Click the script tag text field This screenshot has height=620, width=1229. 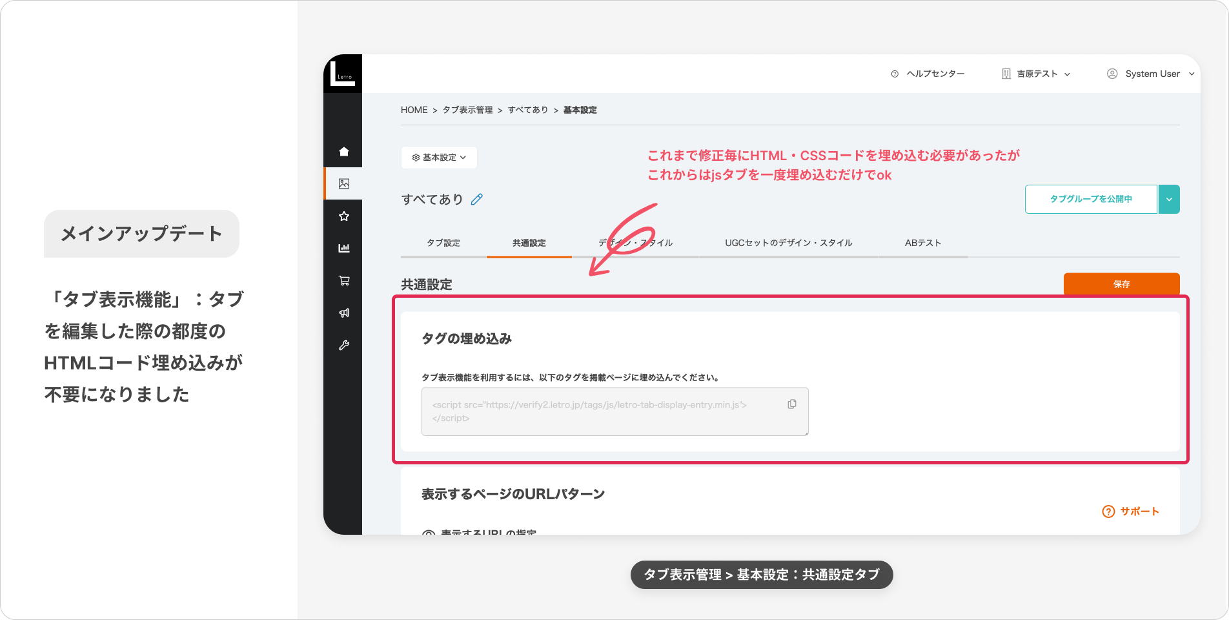[600, 411]
